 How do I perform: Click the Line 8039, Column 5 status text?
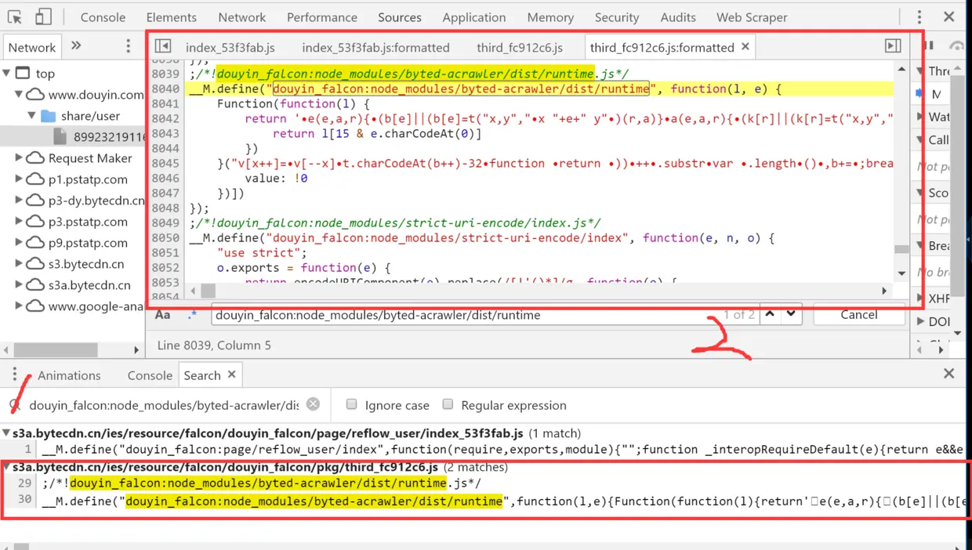coord(214,345)
